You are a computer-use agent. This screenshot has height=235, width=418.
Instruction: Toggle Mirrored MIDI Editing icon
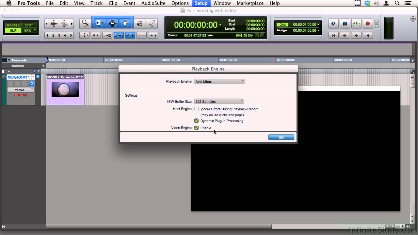coord(107,35)
